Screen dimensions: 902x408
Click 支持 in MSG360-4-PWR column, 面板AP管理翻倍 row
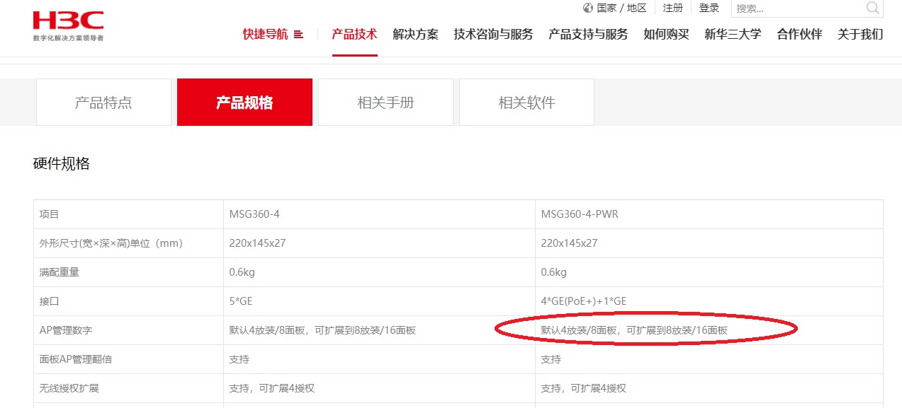pyautogui.click(x=551, y=359)
